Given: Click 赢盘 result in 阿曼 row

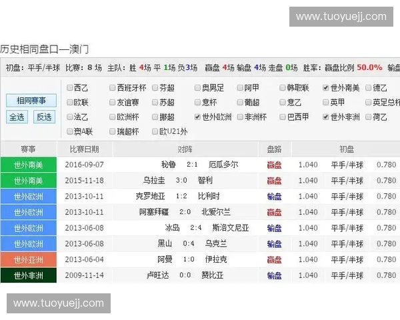Looking at the screenshot, I should click(x=274, y=260).
